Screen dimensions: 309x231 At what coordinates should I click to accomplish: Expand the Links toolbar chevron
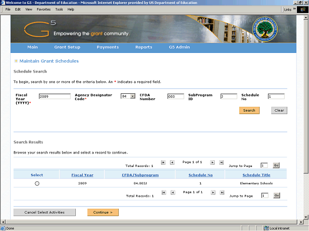(x=295, y=9)
